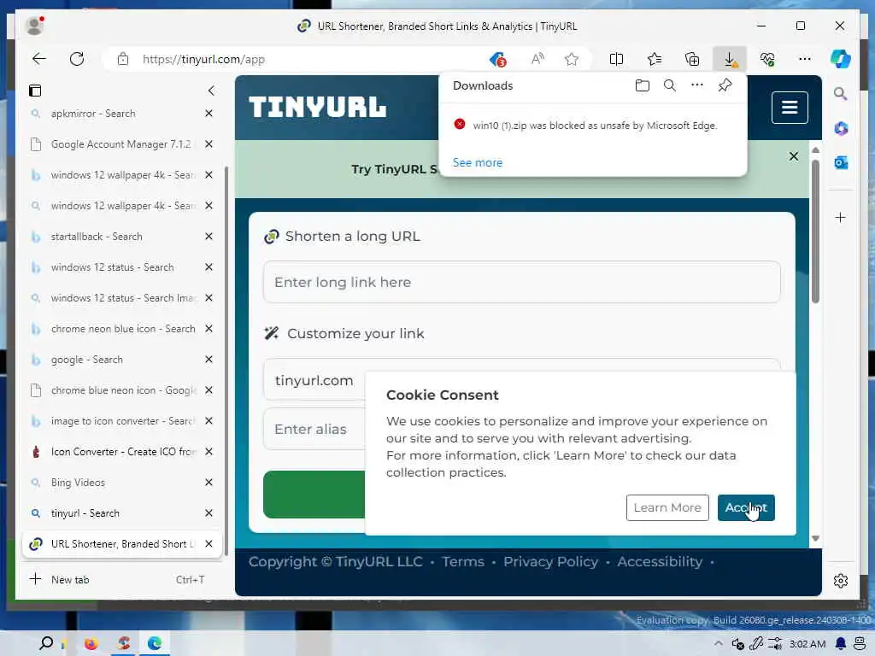Open Edge Settings and more menu
The width and height of the screenshot is (875, 656).
pos(805,59)
